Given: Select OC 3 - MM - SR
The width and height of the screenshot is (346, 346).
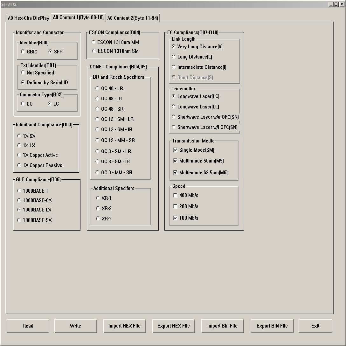Looking at the screenshot, I should point(97,172).
